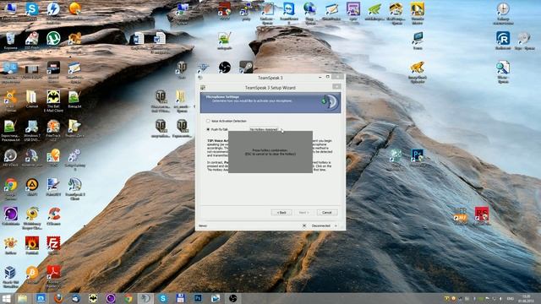Click the No Hotkey Assigned button
Screen dimensions: 541x304
point(264,129)
